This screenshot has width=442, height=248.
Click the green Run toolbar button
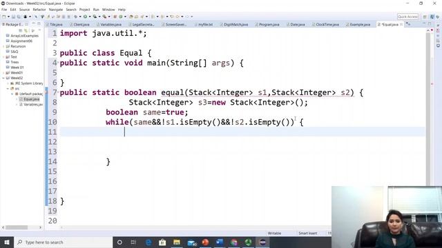pos(85,17)
